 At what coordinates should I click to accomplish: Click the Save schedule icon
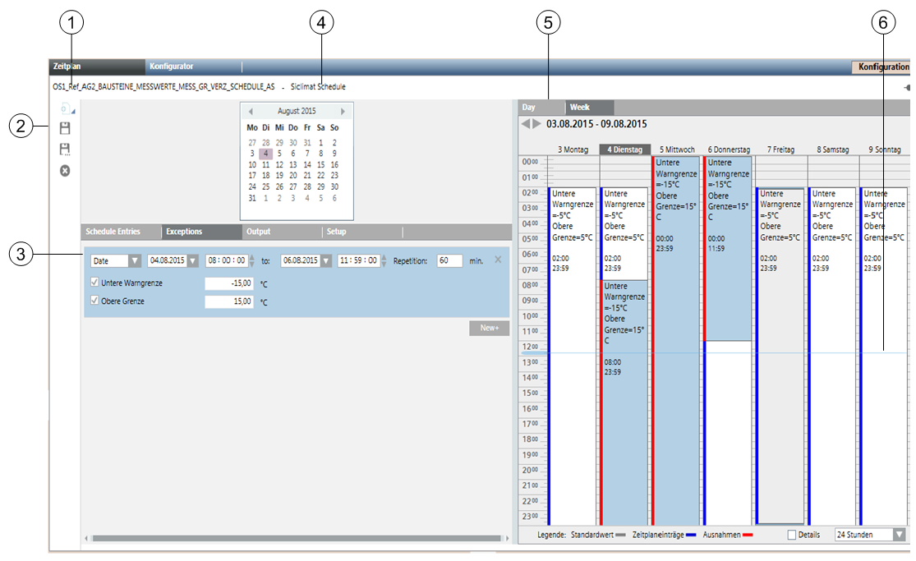point(65,129)
